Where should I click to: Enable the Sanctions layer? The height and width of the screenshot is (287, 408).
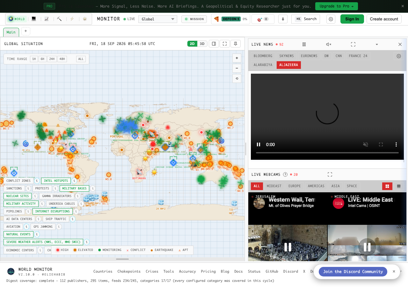click(14, 188)
